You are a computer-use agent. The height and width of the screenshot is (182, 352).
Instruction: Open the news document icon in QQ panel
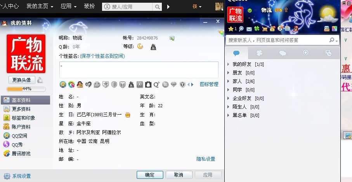288,29
